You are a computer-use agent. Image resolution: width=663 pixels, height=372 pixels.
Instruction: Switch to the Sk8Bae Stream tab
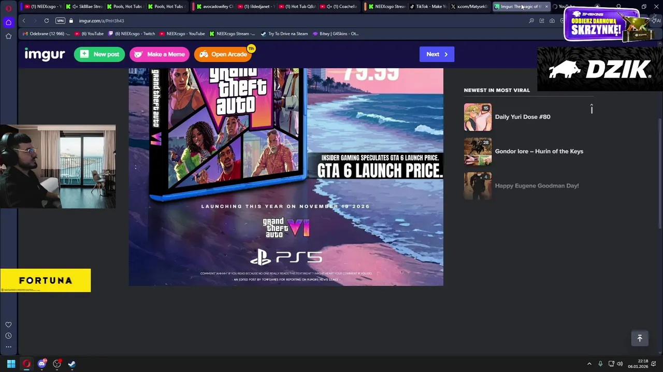(x=84, y=7)
